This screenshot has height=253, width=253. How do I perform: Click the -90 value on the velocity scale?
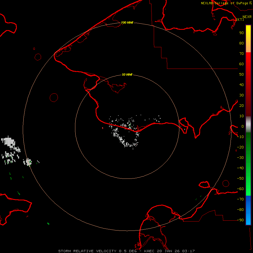point(240,220)
